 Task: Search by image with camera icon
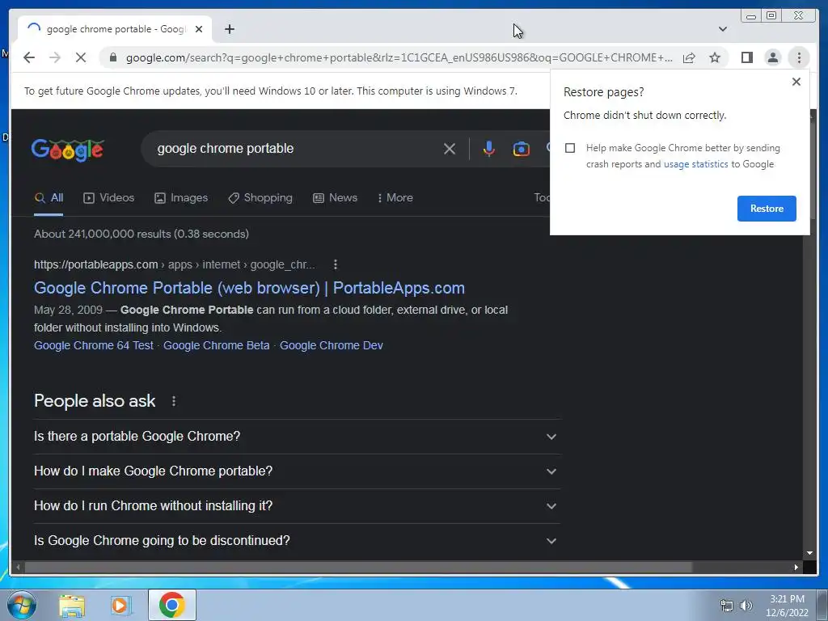click(521, 149)
